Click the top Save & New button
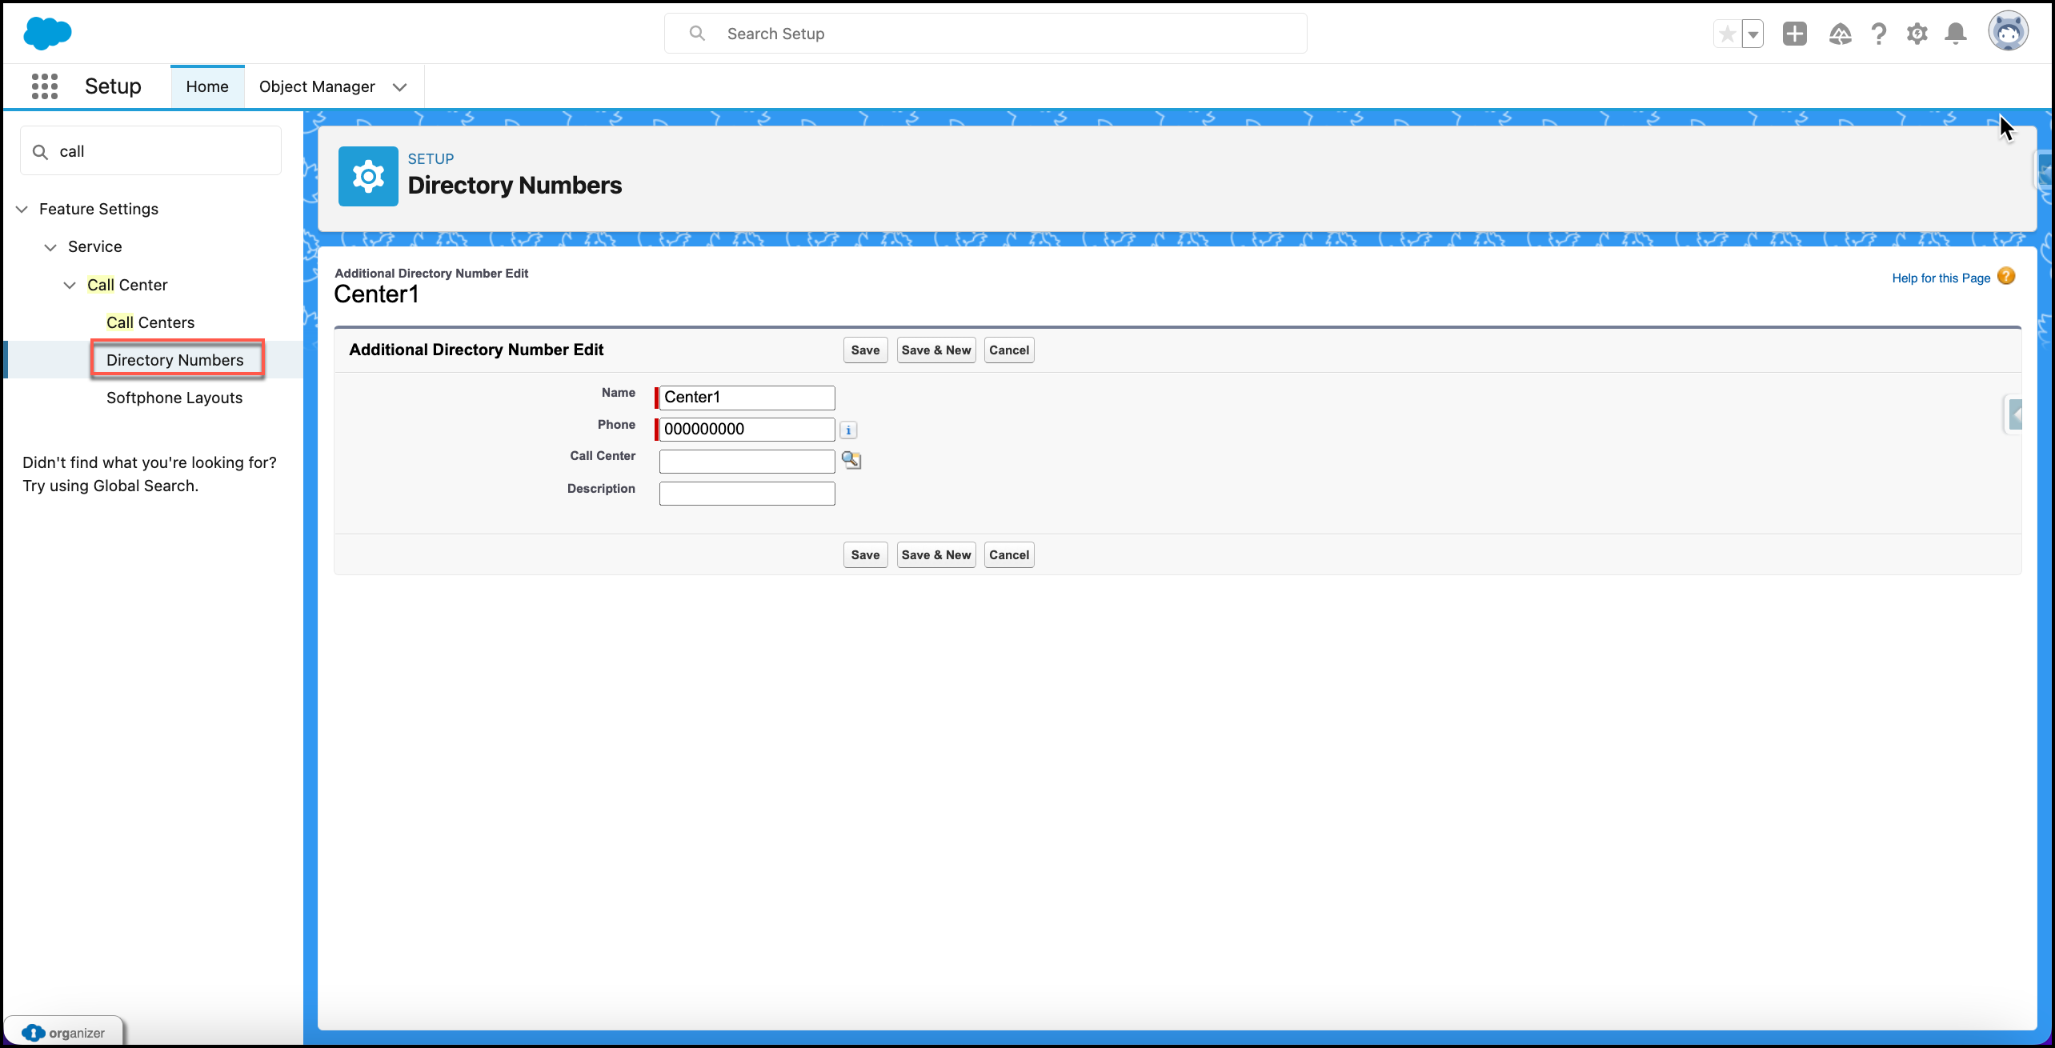 936,350
